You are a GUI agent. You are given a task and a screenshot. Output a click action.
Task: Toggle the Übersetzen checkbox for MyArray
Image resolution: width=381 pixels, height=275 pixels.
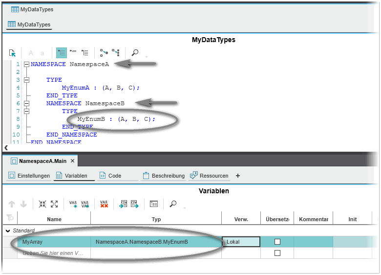(x=277, y=242)
